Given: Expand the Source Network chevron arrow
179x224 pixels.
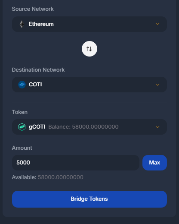Looking at the screenshot, I should (x=157, y=24).
